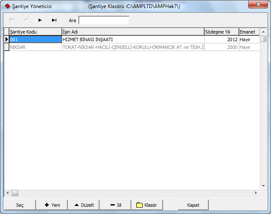Click the Kapat button
271x214 pixels.
(x=193, y=205)
